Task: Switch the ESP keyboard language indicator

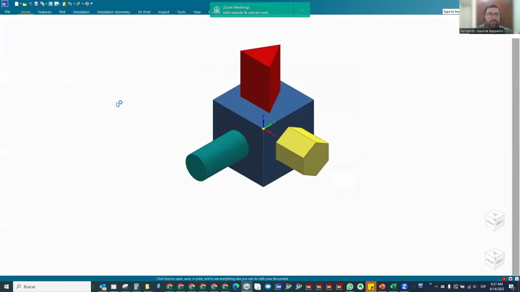Action: pyautogui.click(x=483, y=287)
